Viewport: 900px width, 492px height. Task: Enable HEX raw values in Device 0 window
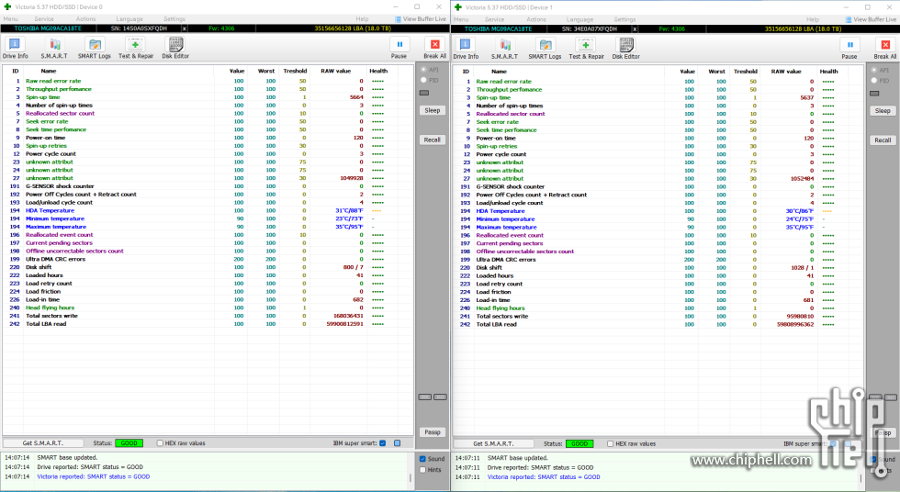point(160,443)
